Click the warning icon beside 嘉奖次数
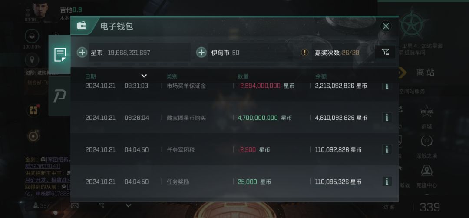The width and height of the screenshot is (469, 218). tap(304, 53)
